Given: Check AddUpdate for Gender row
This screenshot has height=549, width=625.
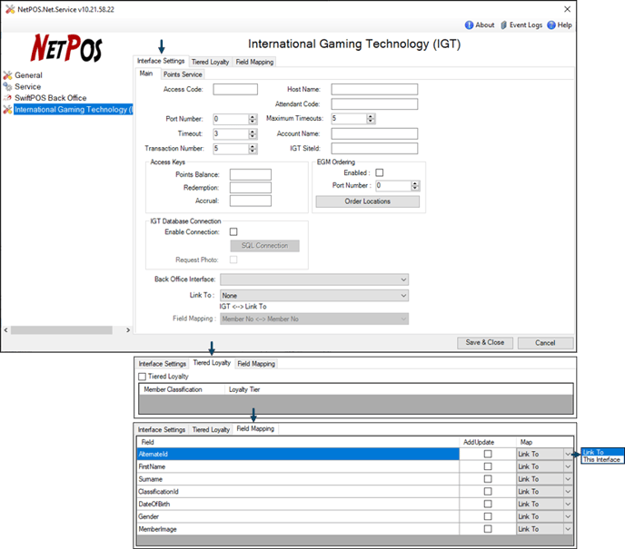Looking at the screenshot, I should pyautogui.click(x=488, y=516).
